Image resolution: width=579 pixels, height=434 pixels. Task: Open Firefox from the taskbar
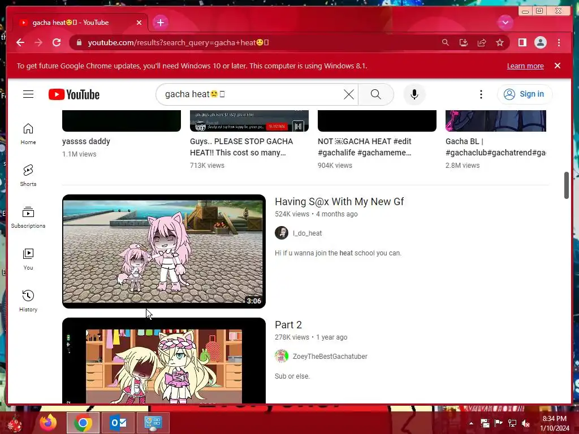(x=48, y=423)
